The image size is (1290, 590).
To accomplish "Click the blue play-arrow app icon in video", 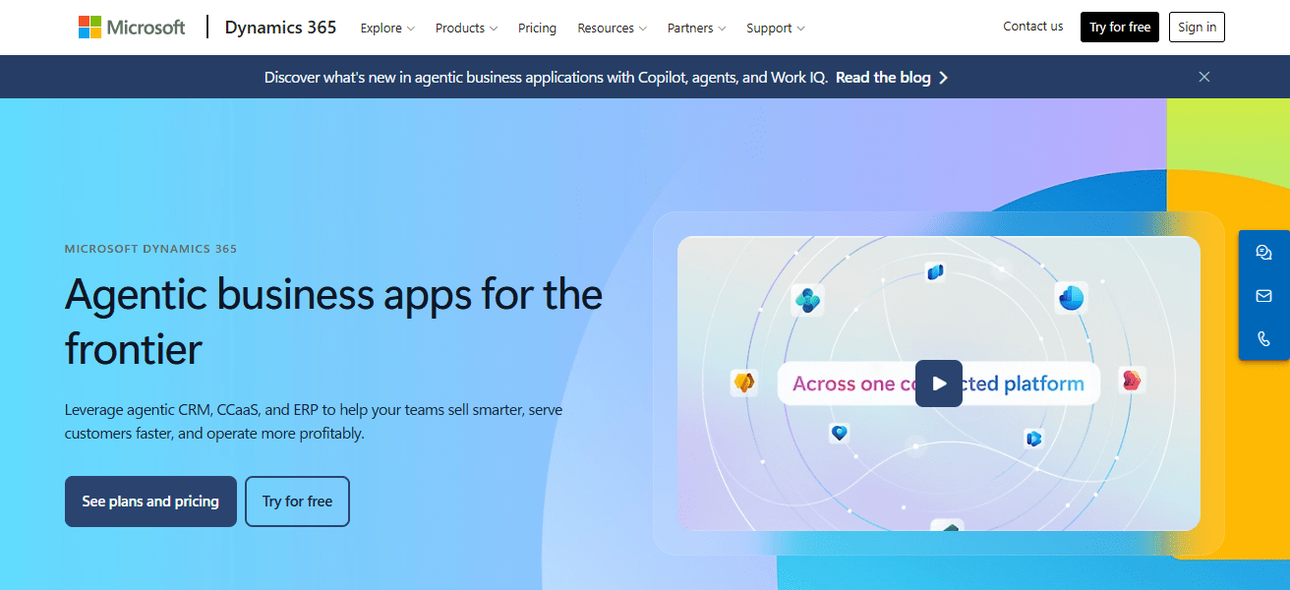I will point(1032,439).
